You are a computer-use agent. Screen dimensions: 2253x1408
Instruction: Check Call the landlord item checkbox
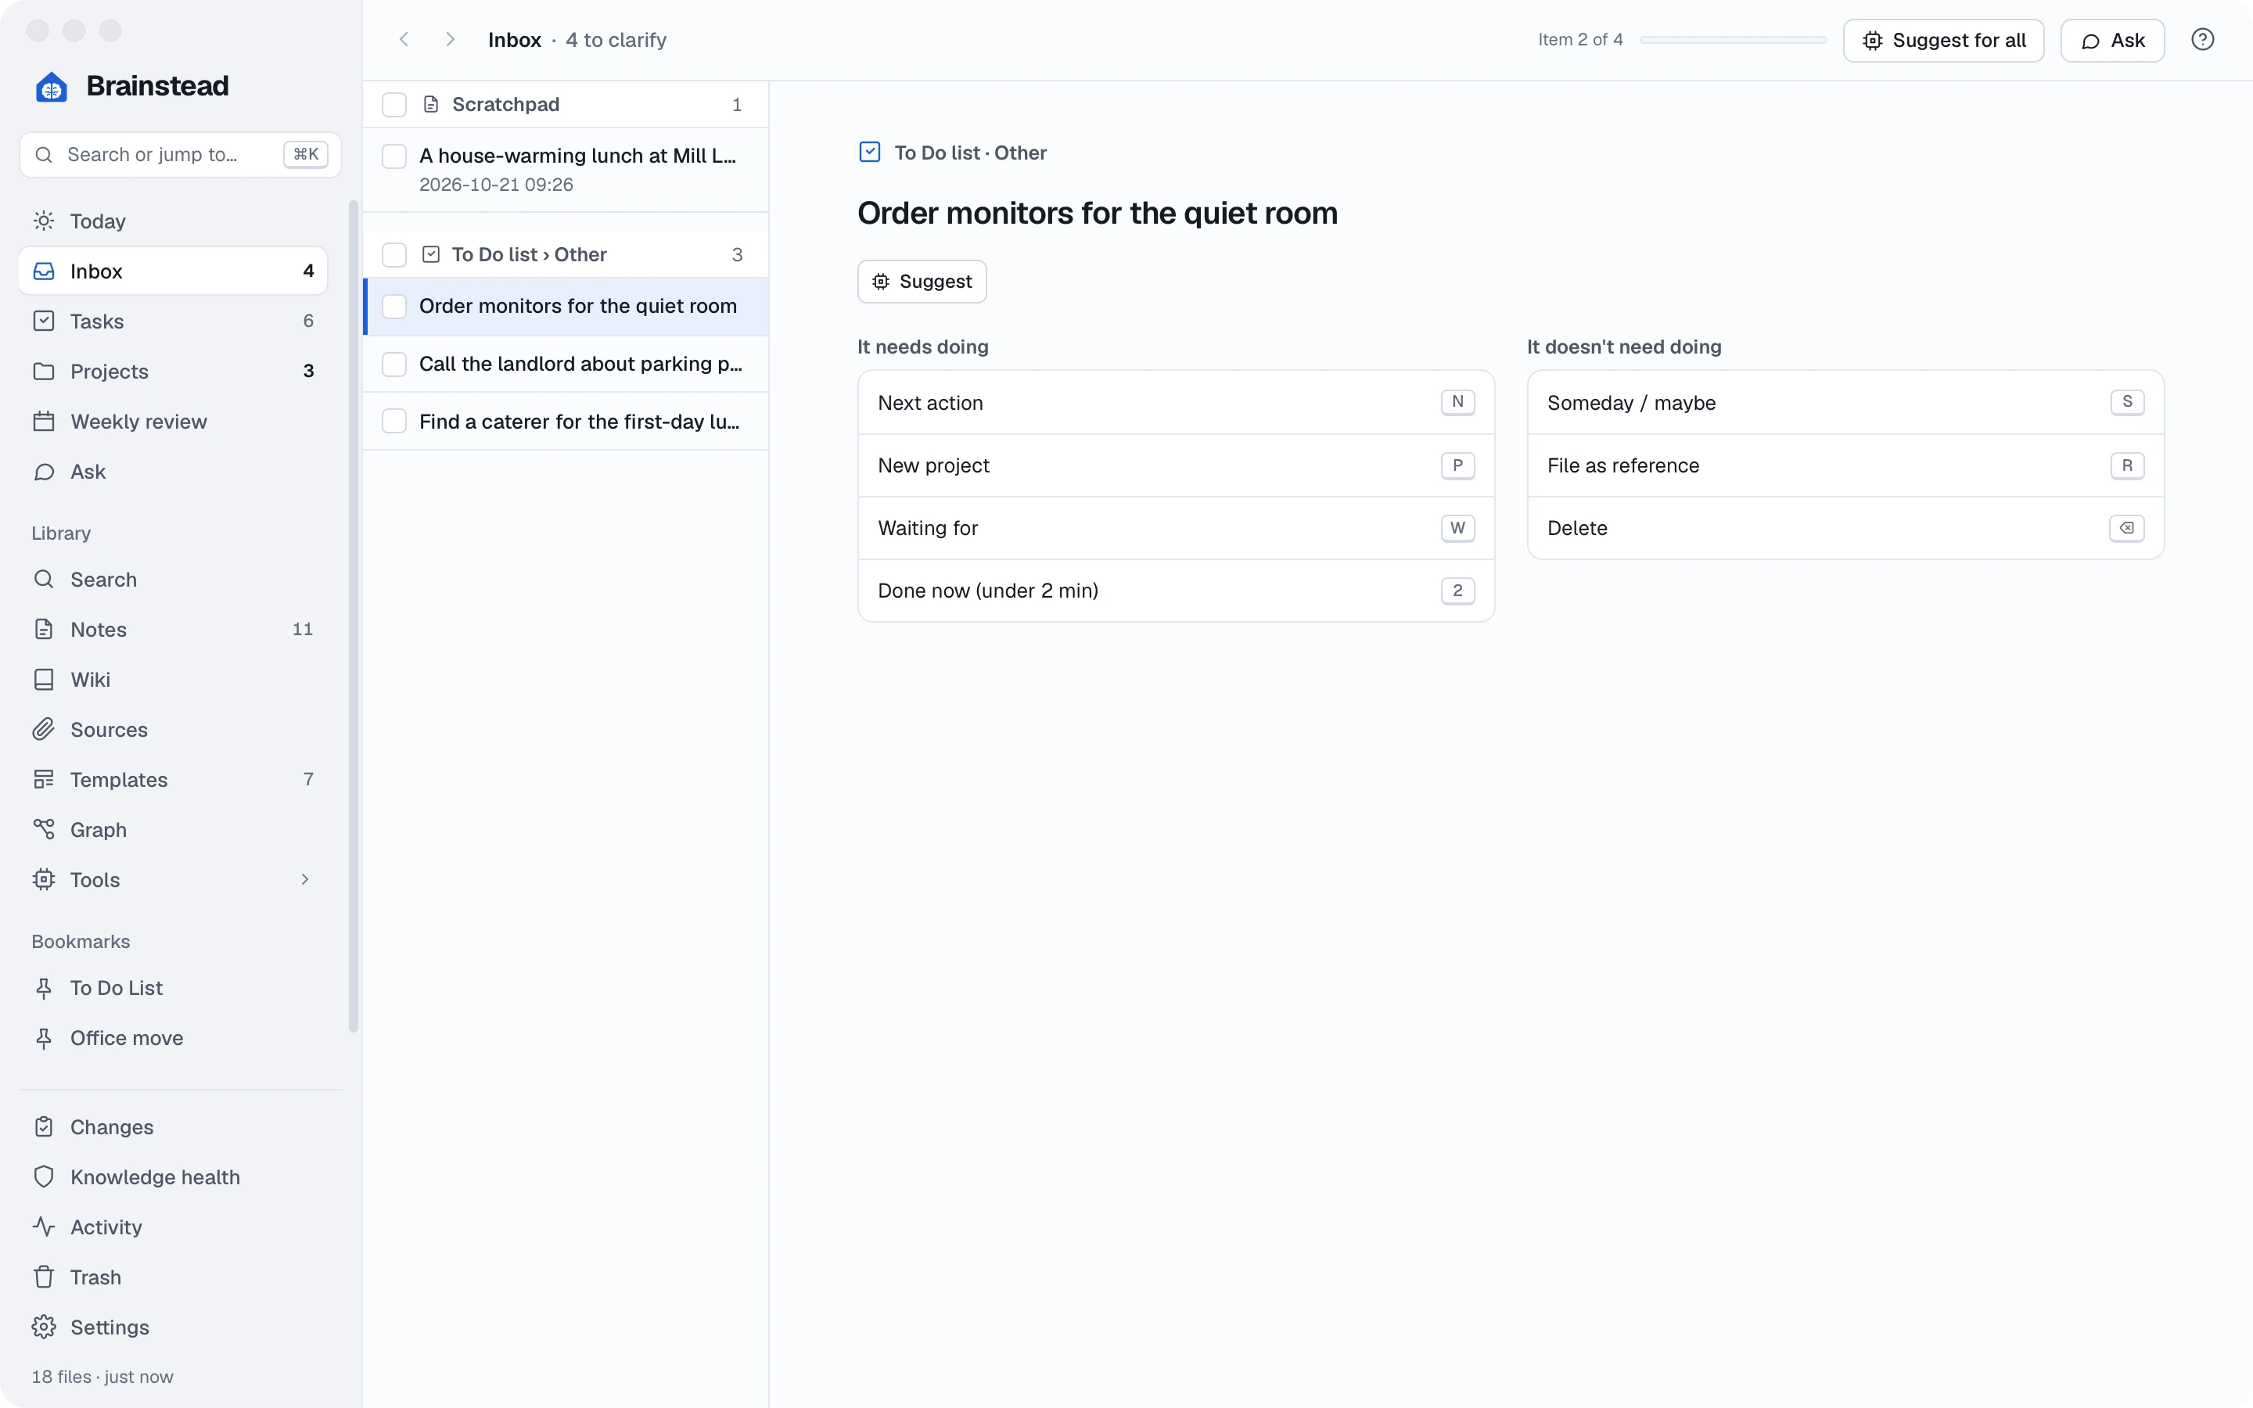(395, 364)
